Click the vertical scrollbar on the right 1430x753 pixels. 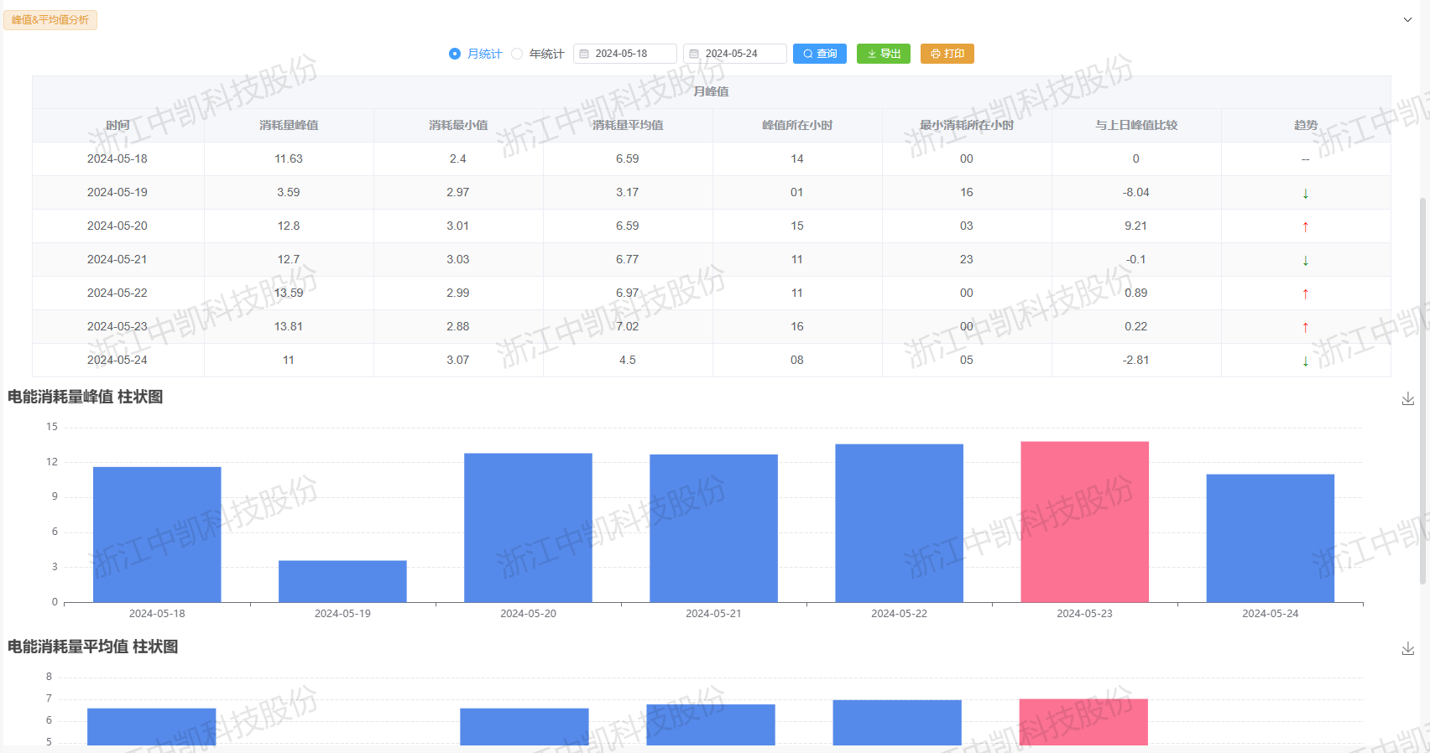click(x=1422, y=386)
